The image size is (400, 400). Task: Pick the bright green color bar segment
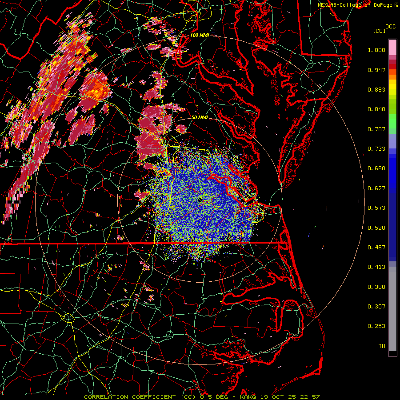pos(392,121)
